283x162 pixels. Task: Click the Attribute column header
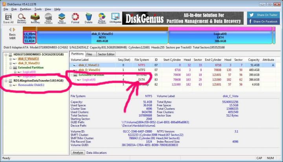268,60
